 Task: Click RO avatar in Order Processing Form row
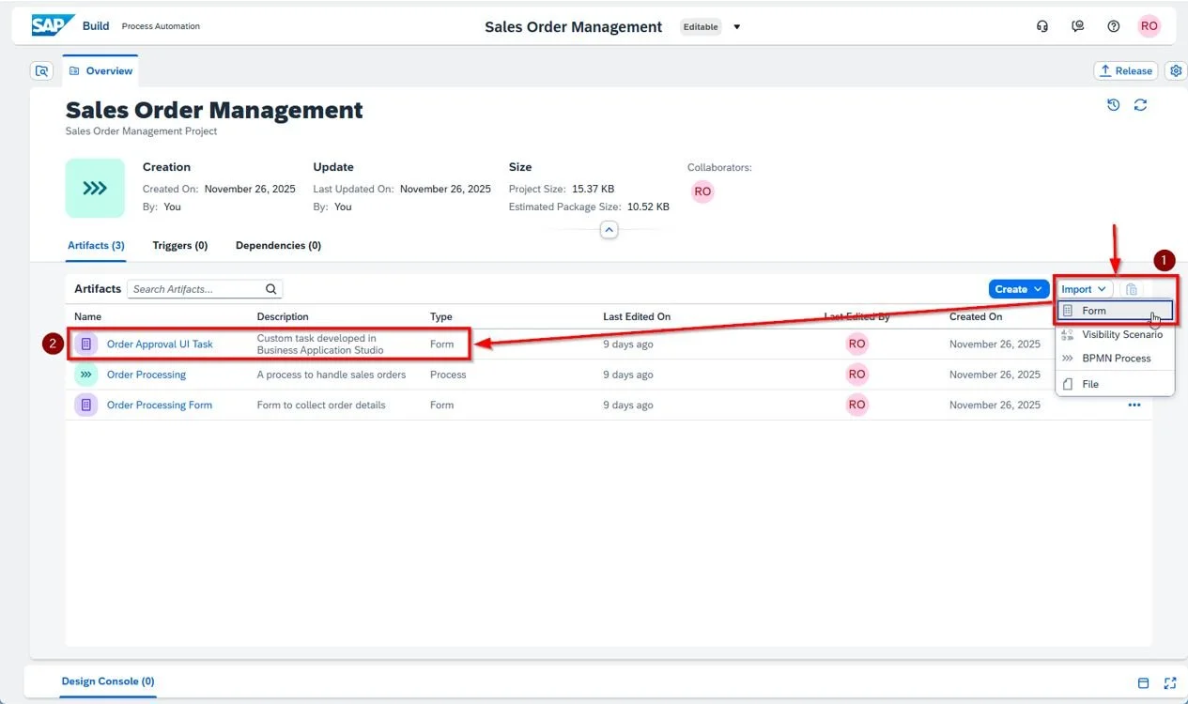tap(856, 405)
